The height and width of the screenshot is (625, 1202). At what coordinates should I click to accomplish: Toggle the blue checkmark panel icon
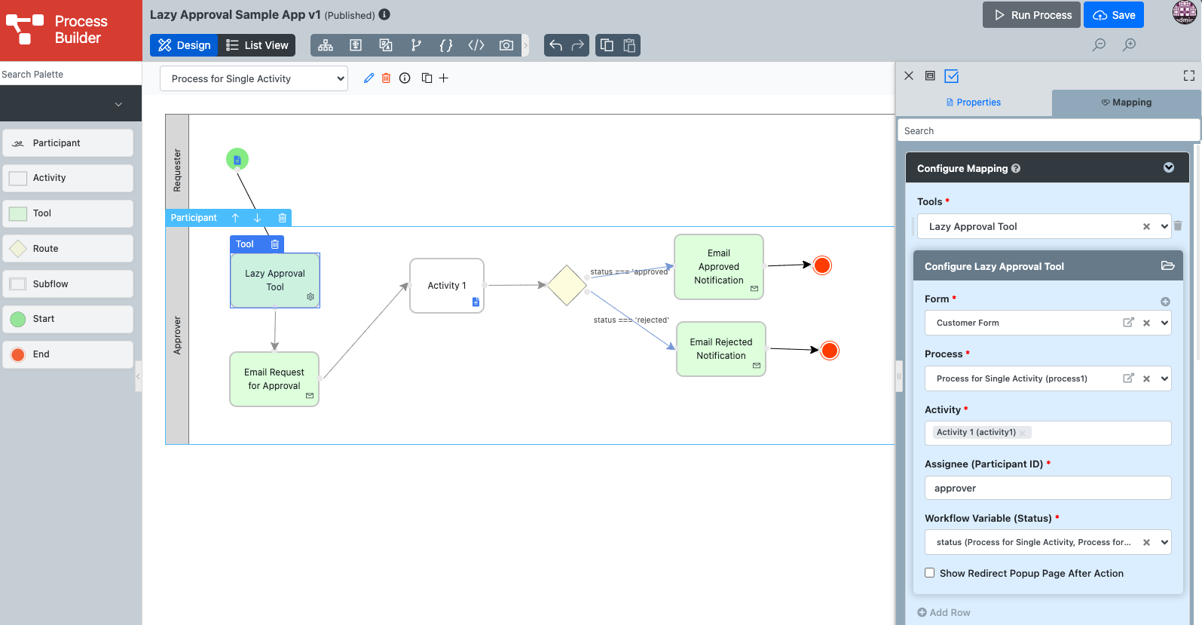(952, 76)
